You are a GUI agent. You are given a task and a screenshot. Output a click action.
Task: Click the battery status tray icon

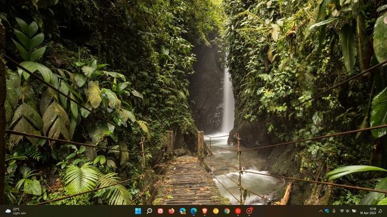[354, 211]
